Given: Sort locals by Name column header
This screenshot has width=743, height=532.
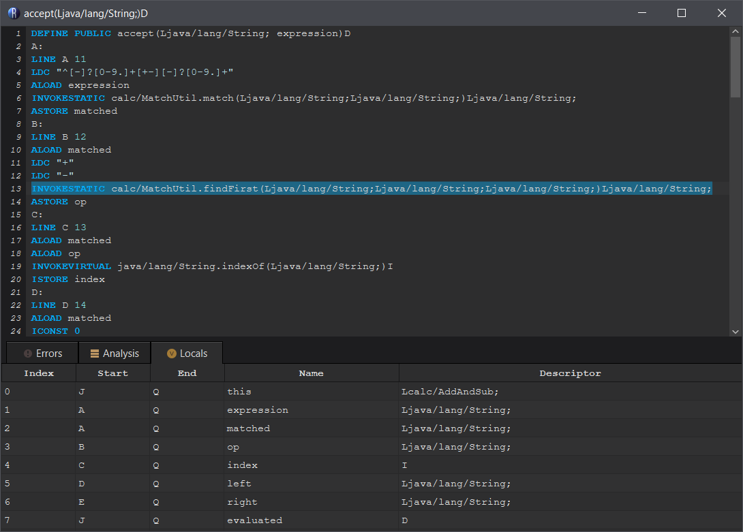Looking at the screenshot, I should (311, 373).
